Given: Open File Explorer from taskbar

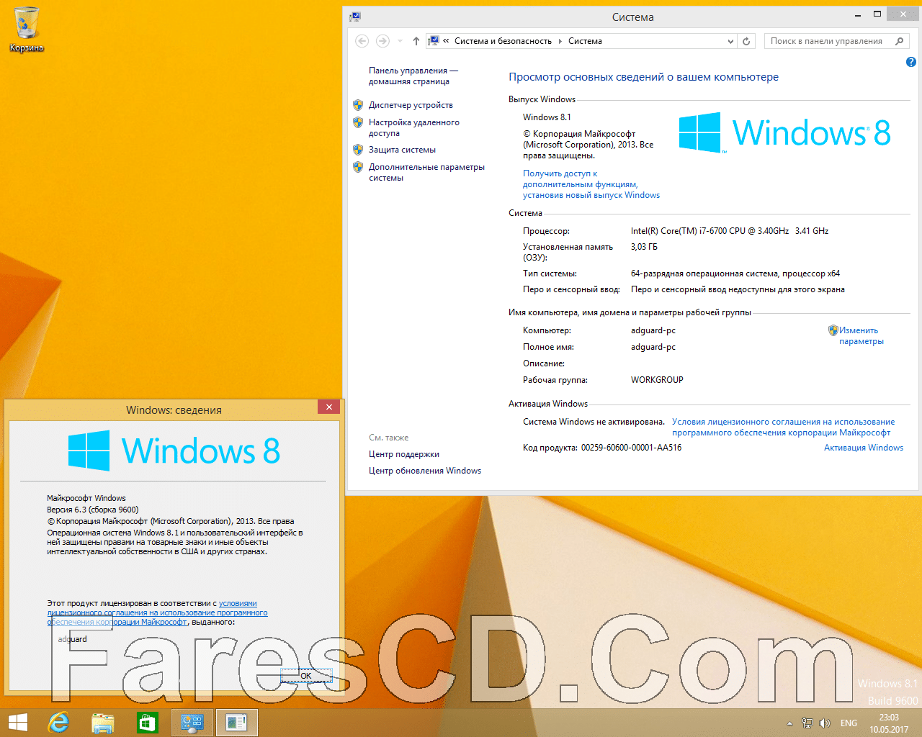Looking at the screenshot, I should point(103,723).
